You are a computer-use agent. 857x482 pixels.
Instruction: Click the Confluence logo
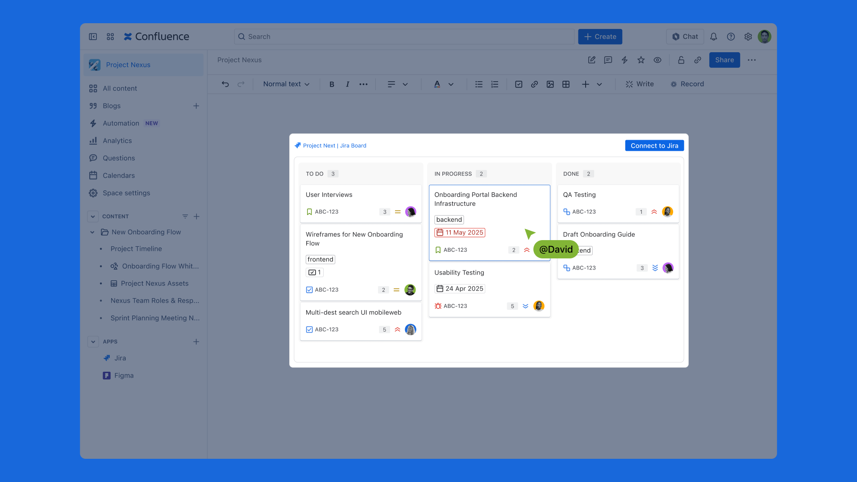(156, 37)
